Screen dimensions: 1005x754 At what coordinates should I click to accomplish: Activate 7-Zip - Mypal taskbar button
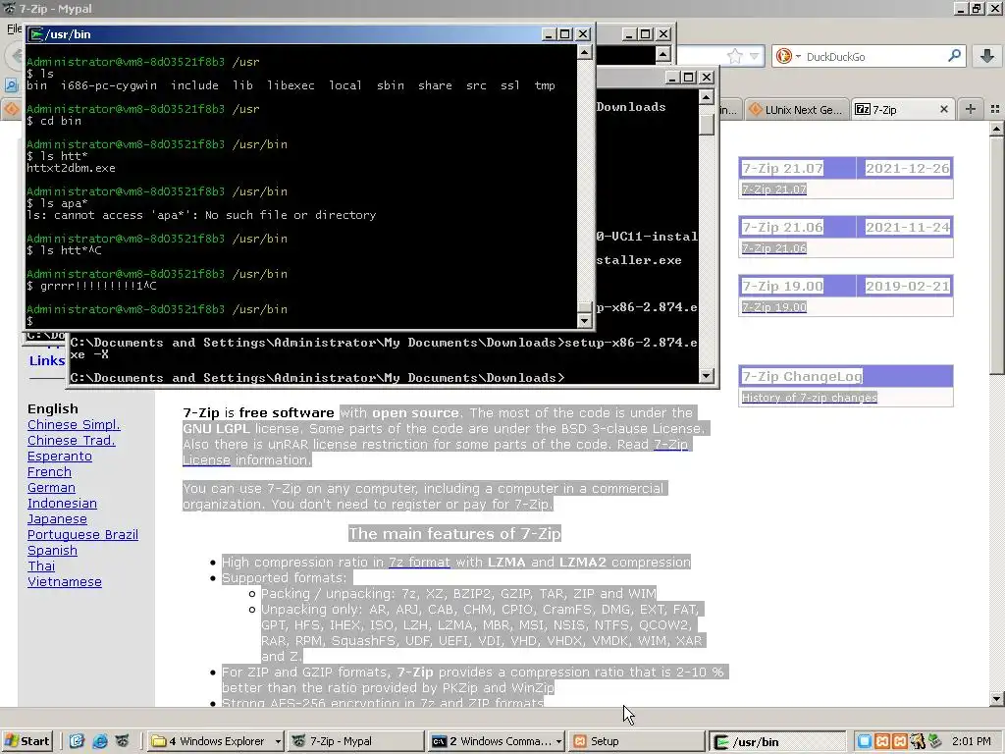pos(354,741)
